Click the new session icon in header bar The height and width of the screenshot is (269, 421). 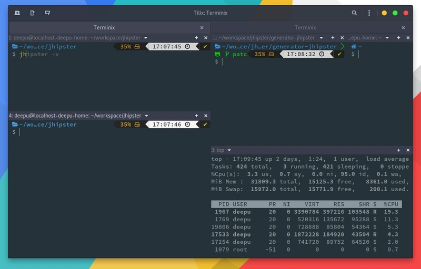(17, 13)
